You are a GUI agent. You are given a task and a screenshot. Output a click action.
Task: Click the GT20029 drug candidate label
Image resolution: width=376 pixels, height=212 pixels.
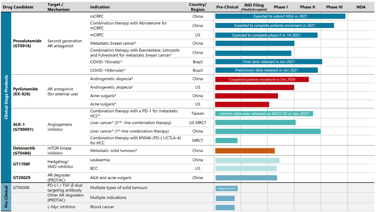coord(22,177)
